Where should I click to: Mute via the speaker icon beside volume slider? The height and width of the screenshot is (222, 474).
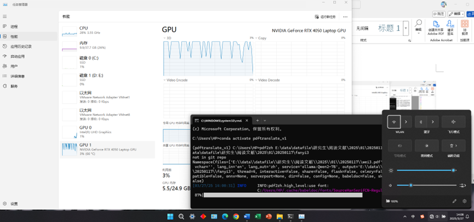[391, 185]
